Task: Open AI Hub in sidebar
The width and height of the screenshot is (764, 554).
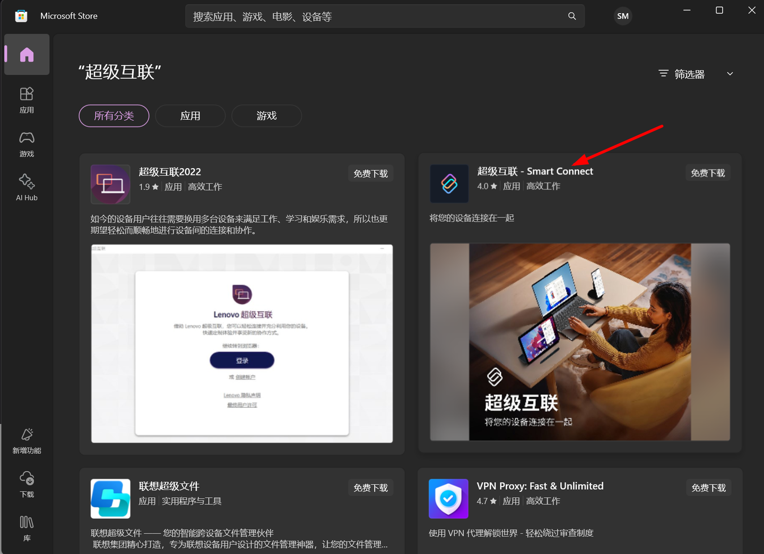Action: coord(27,188)
